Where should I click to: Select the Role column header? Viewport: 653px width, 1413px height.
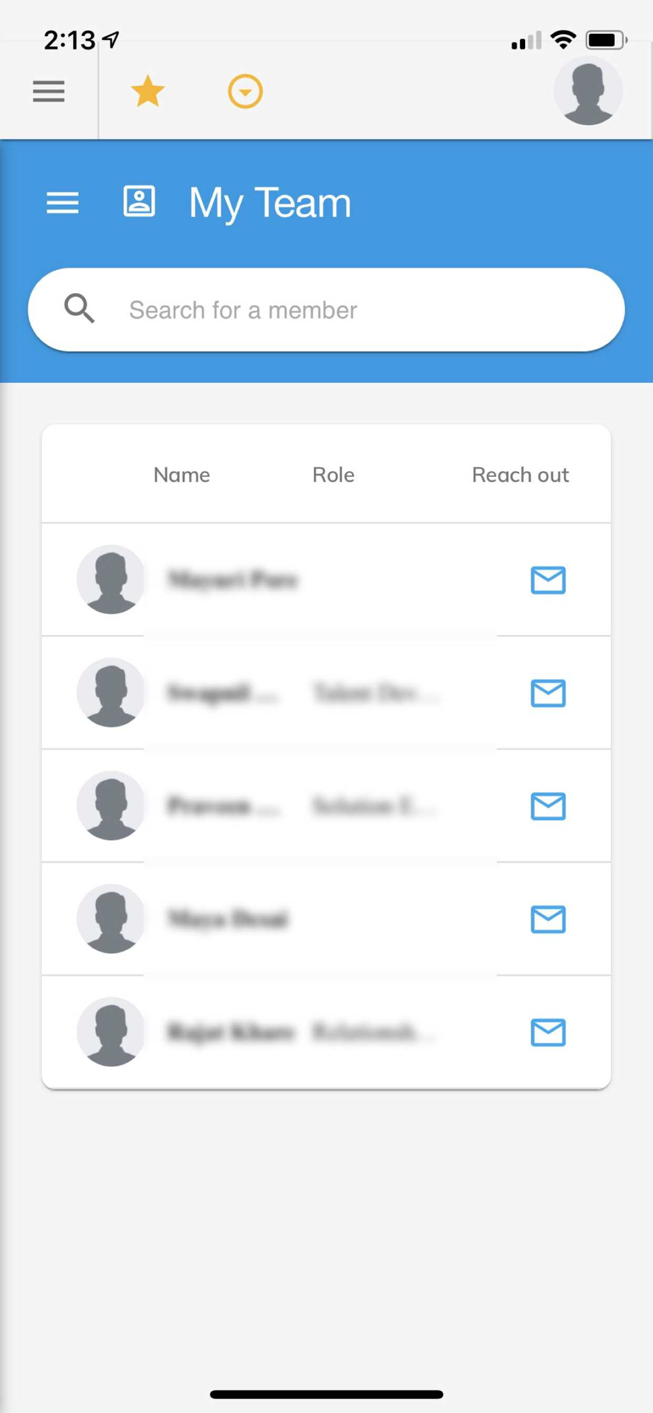[334, 475]
